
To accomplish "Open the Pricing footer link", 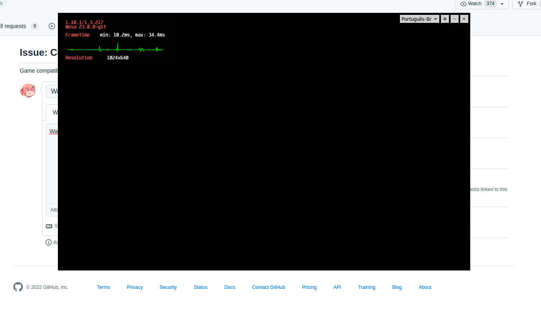I will click(309, 287).
